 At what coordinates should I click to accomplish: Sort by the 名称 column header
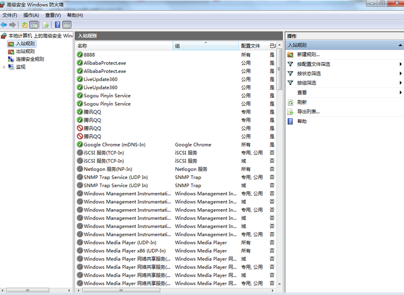coord(124,46)
